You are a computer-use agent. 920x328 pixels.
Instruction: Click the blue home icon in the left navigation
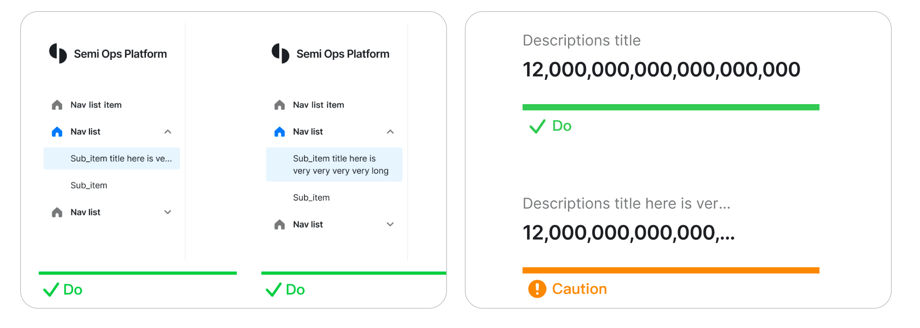57,132
